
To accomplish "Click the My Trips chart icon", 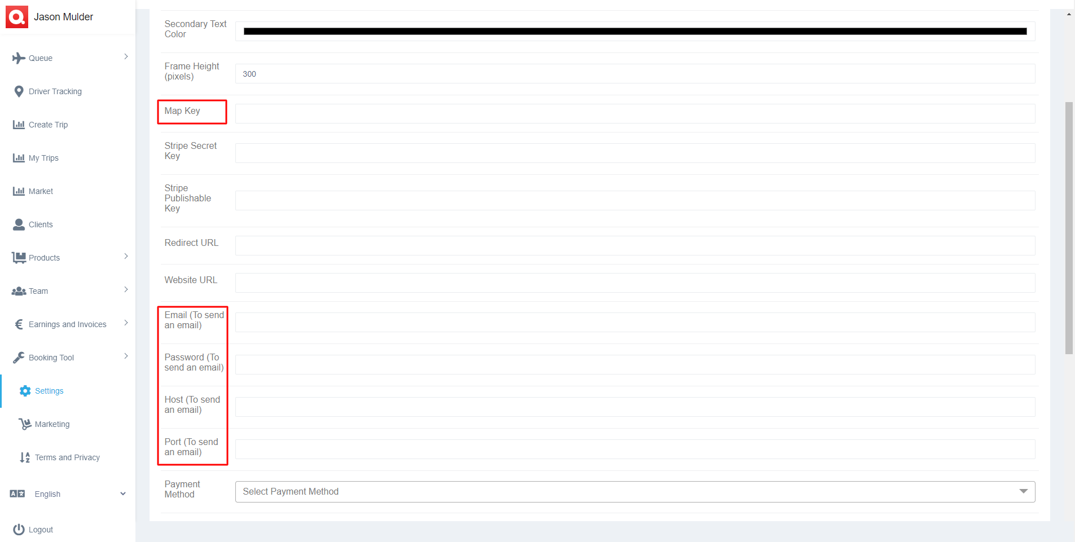I will pos(19,158).
